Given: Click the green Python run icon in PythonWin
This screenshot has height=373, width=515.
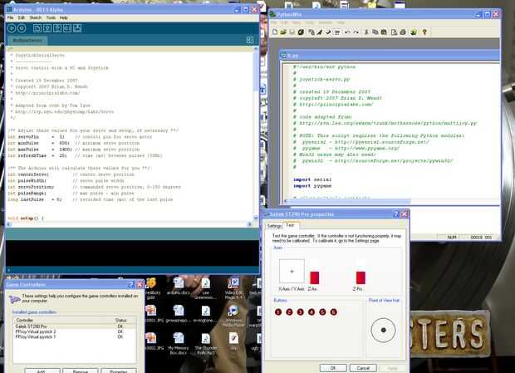Looking at the screenshot, I should tap(414, 32).
